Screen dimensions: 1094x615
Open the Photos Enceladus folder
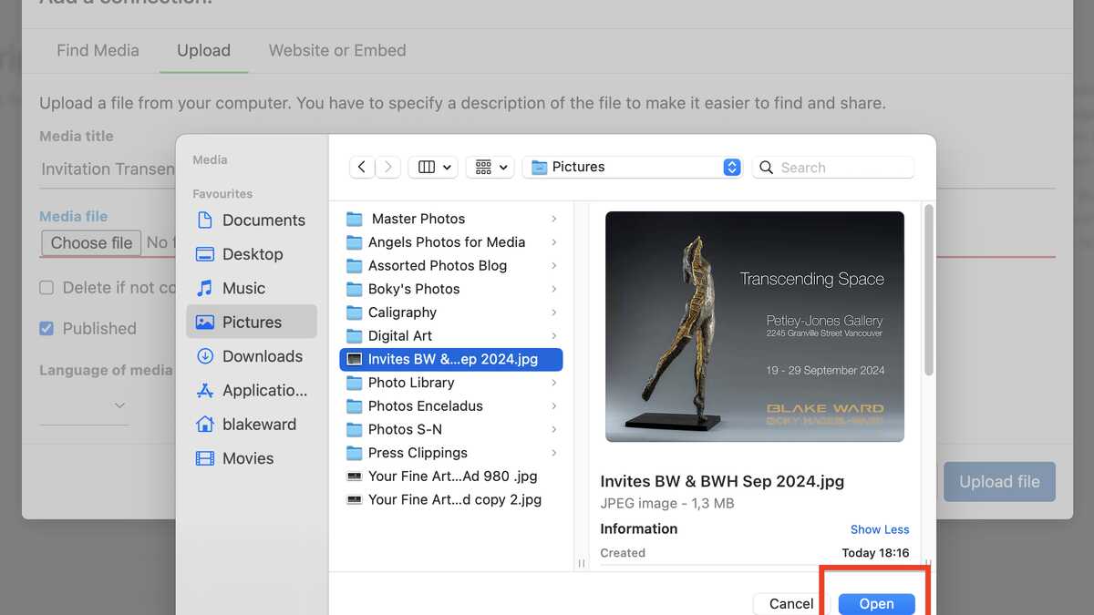(x=451, y=406)
